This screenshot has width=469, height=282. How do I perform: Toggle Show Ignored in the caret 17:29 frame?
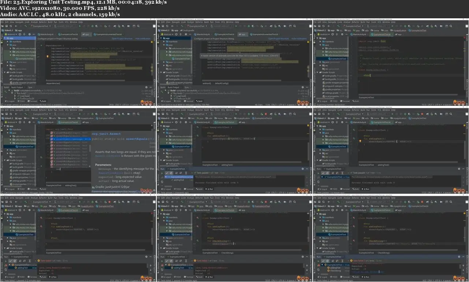(x=171, y=172)
